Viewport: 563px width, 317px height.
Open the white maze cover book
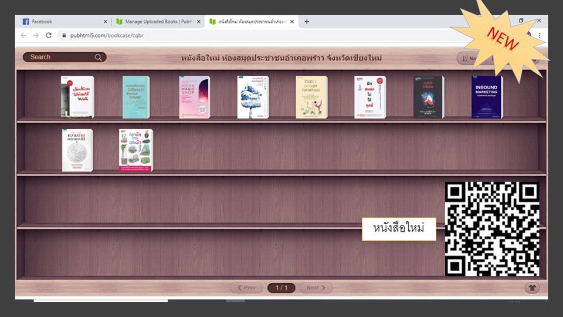tap(77, 150)
